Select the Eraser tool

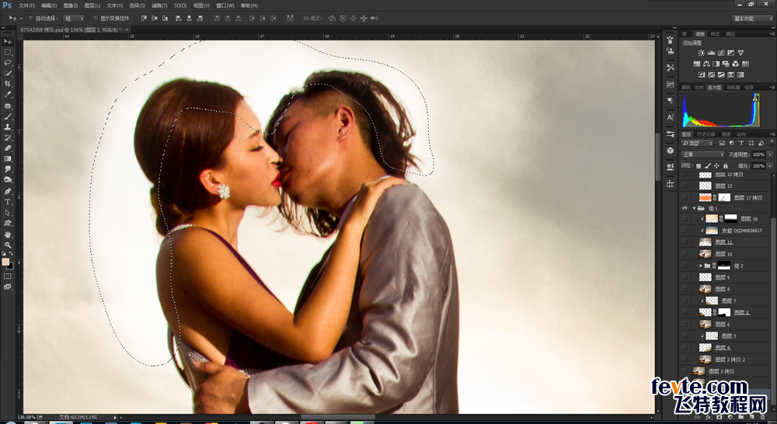[x=8, y=148]
